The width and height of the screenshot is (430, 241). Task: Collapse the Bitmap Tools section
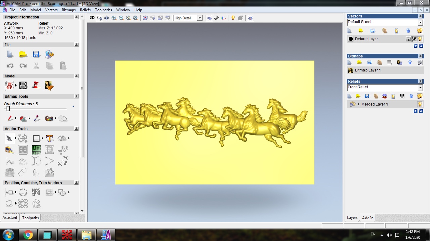click(77, 96)
